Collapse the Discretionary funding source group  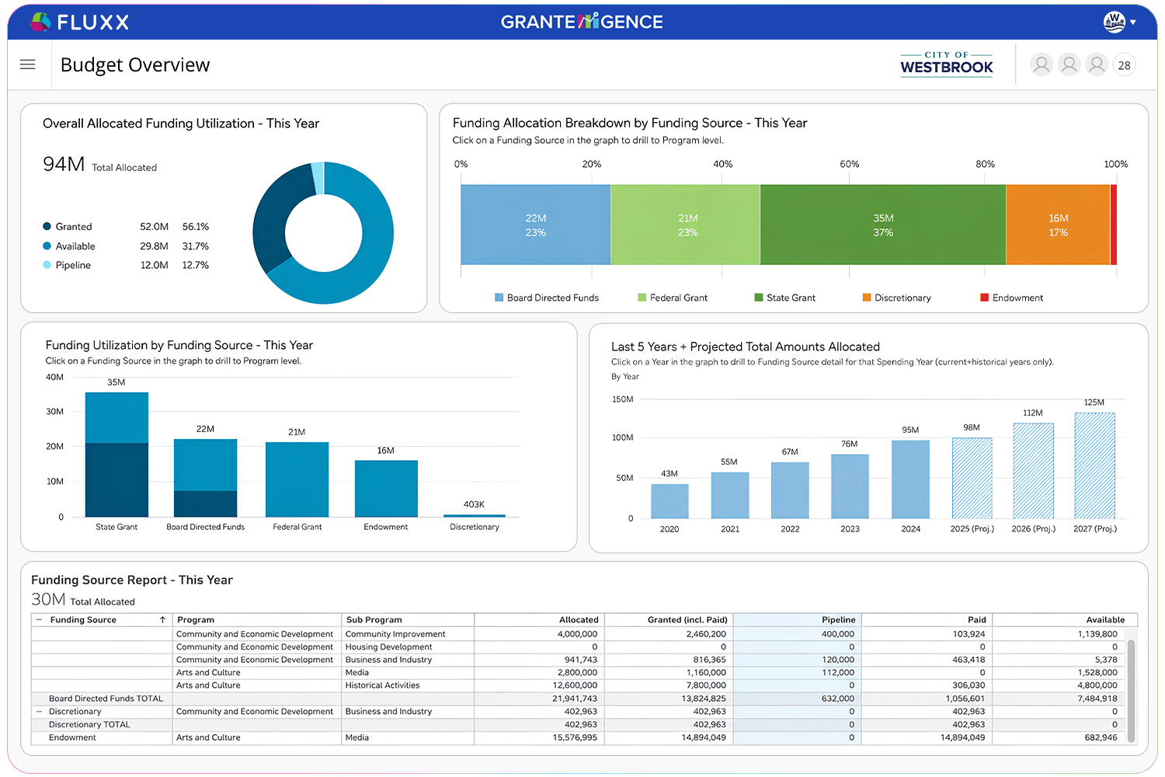tap(39, 711)
